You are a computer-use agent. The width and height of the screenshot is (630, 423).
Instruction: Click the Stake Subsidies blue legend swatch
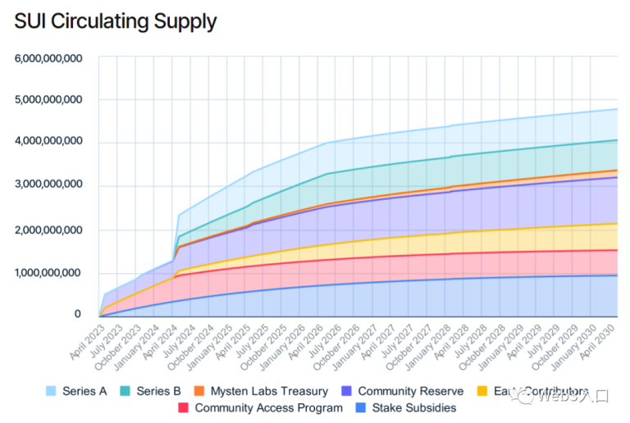coord(361,407)
